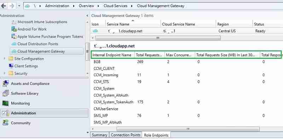This screenshot has width=283, height=139.
Task: Sort by Internal Endpoint Name column
Action: tap(113, 55)
